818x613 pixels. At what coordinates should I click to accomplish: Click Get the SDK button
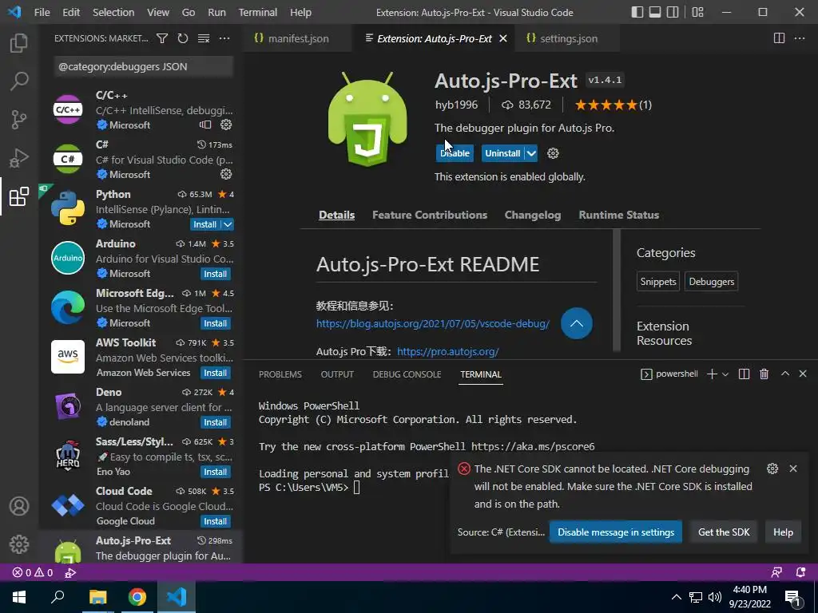(724, 532)
